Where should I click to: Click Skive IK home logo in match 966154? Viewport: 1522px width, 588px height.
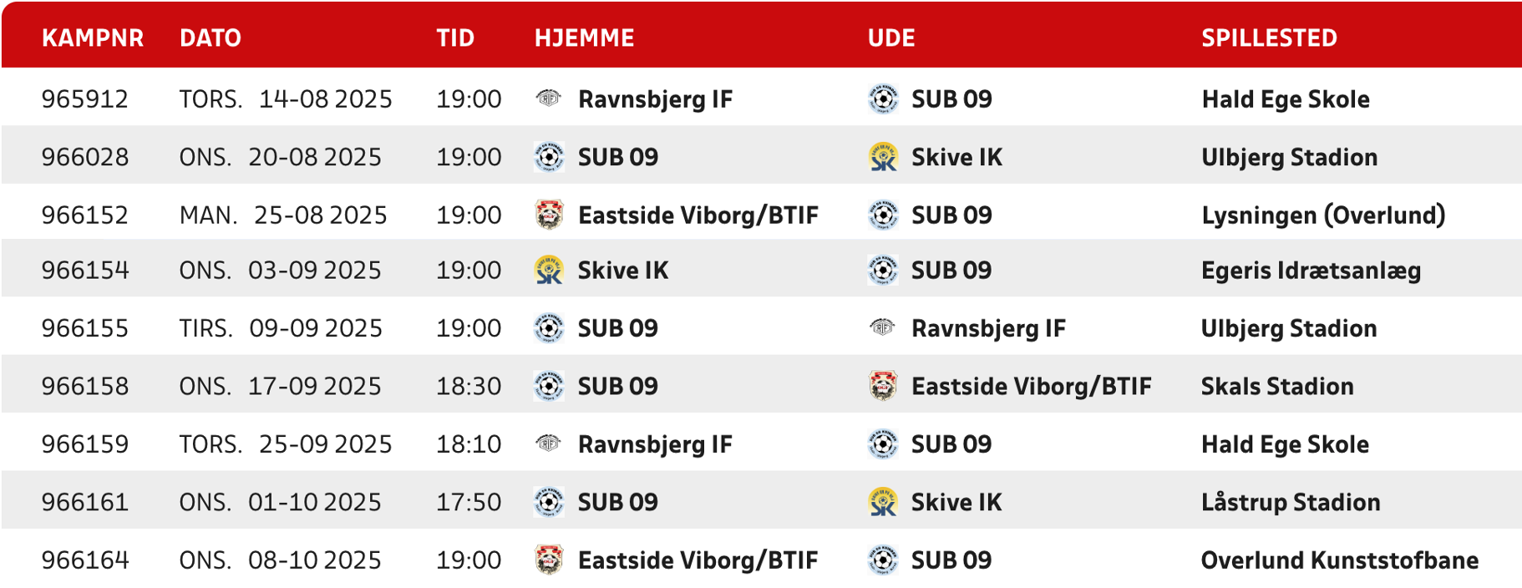click(x=549, y=270)
